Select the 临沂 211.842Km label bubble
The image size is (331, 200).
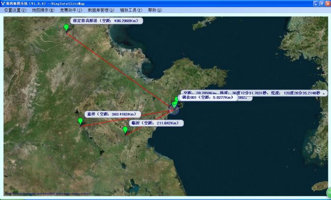click(x=156, y=123)
